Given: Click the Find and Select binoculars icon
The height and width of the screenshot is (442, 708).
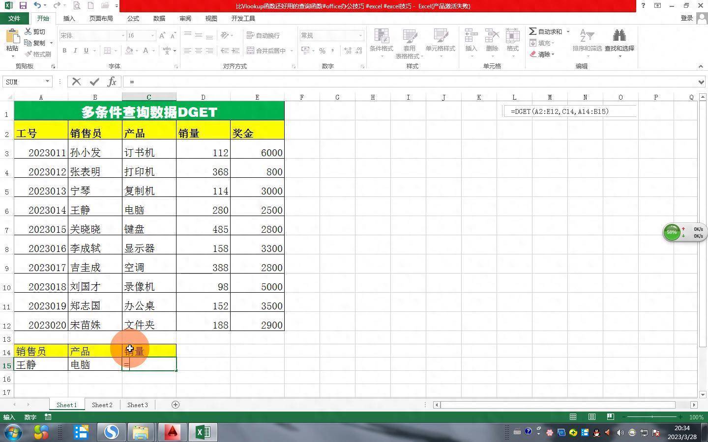Looking at the screenshot, I should click(619, 36).
